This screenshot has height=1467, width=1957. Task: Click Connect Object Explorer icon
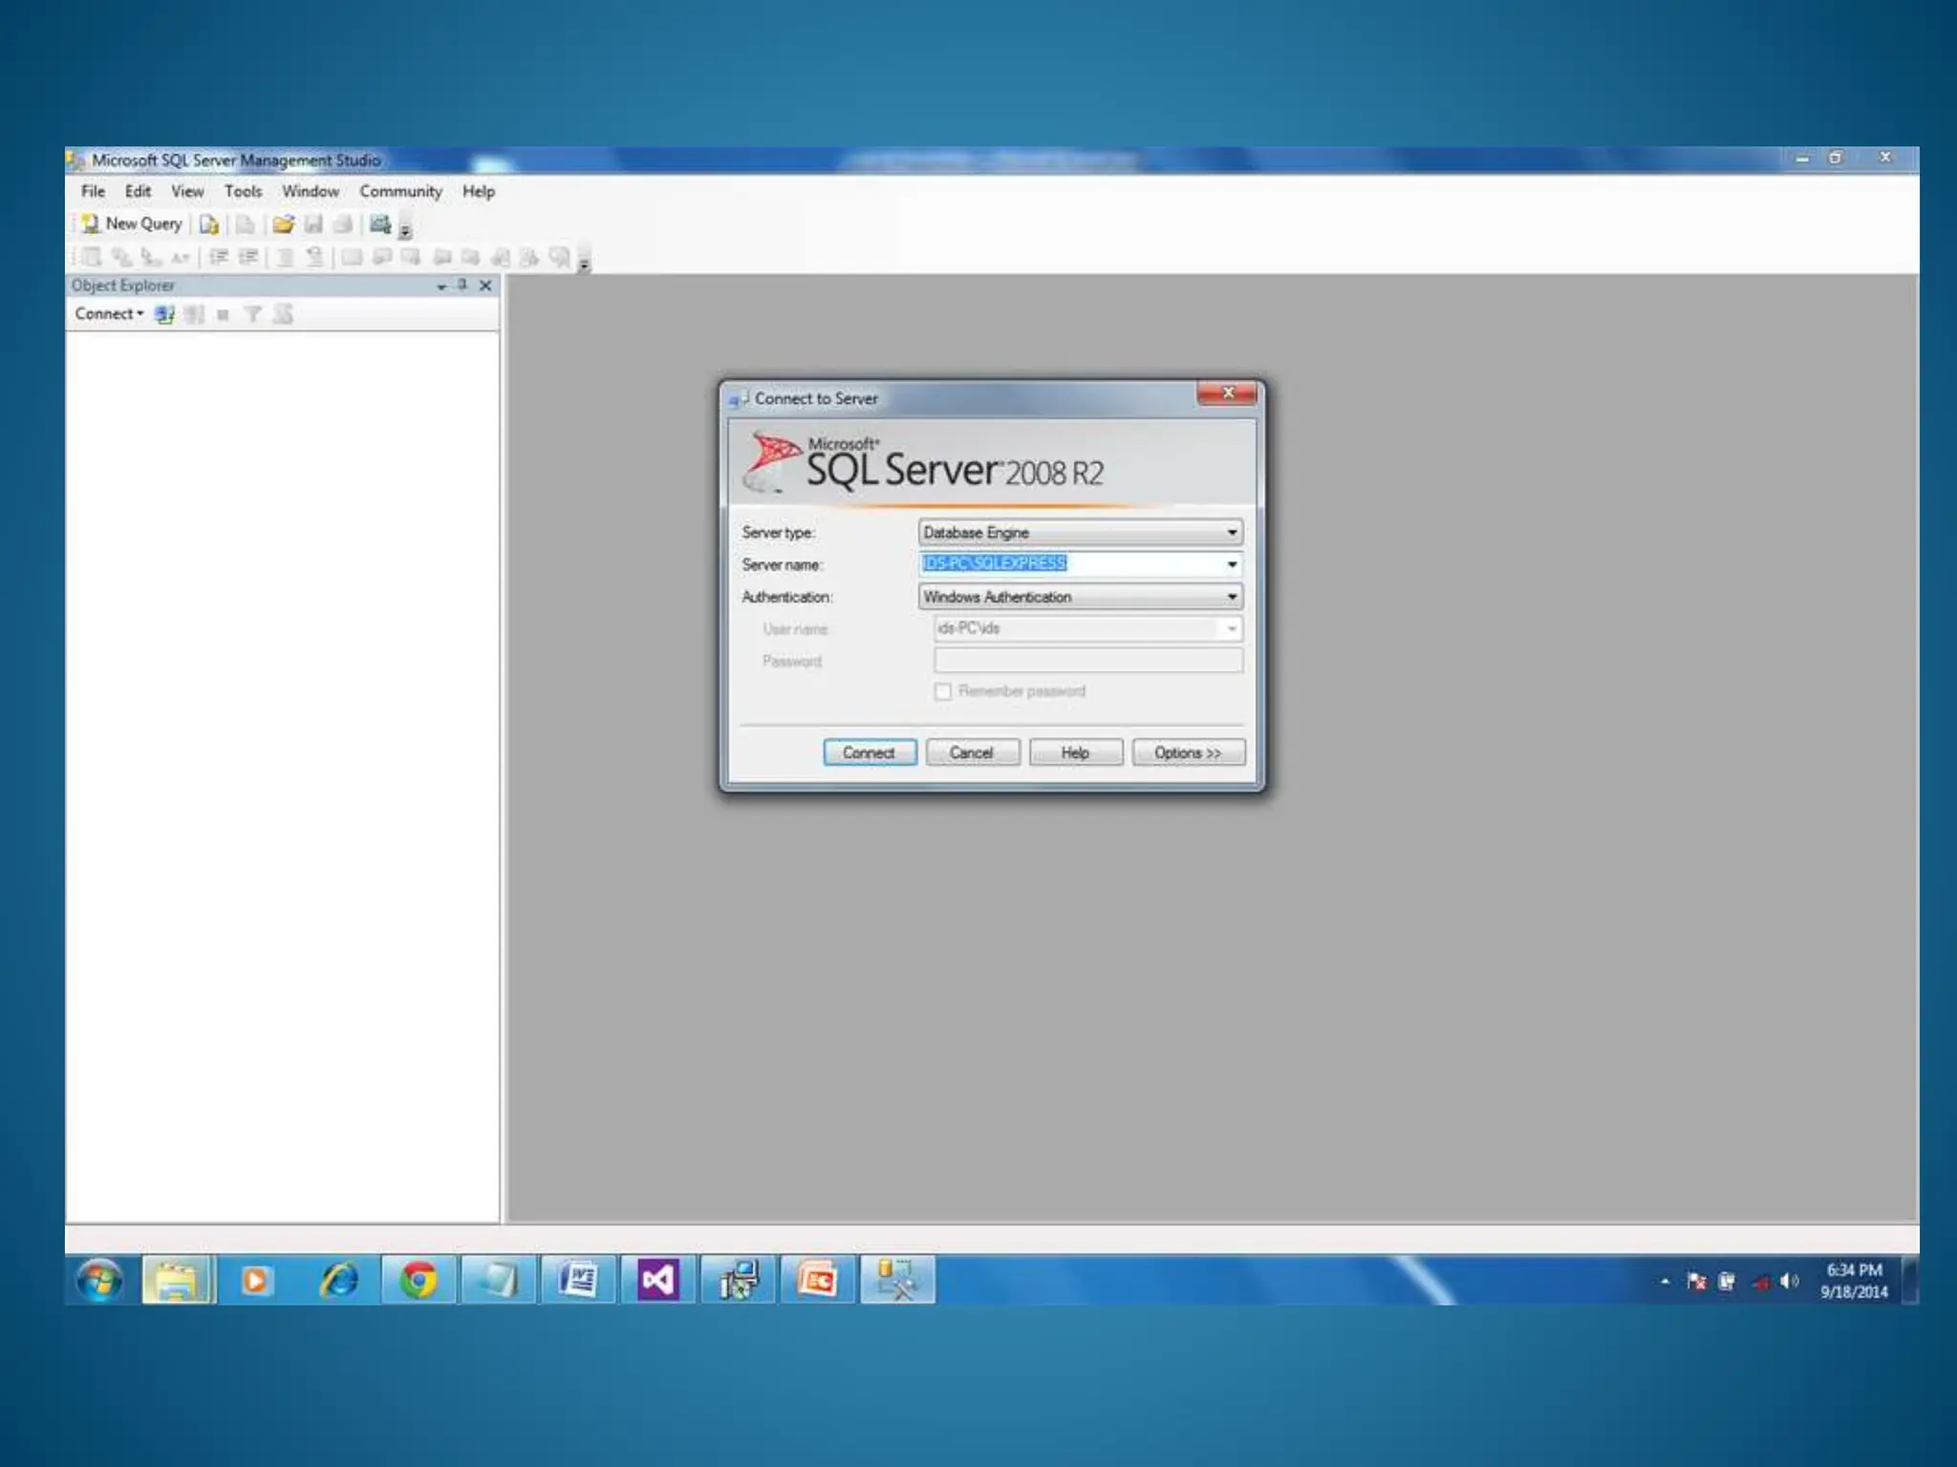coord(164,314)
